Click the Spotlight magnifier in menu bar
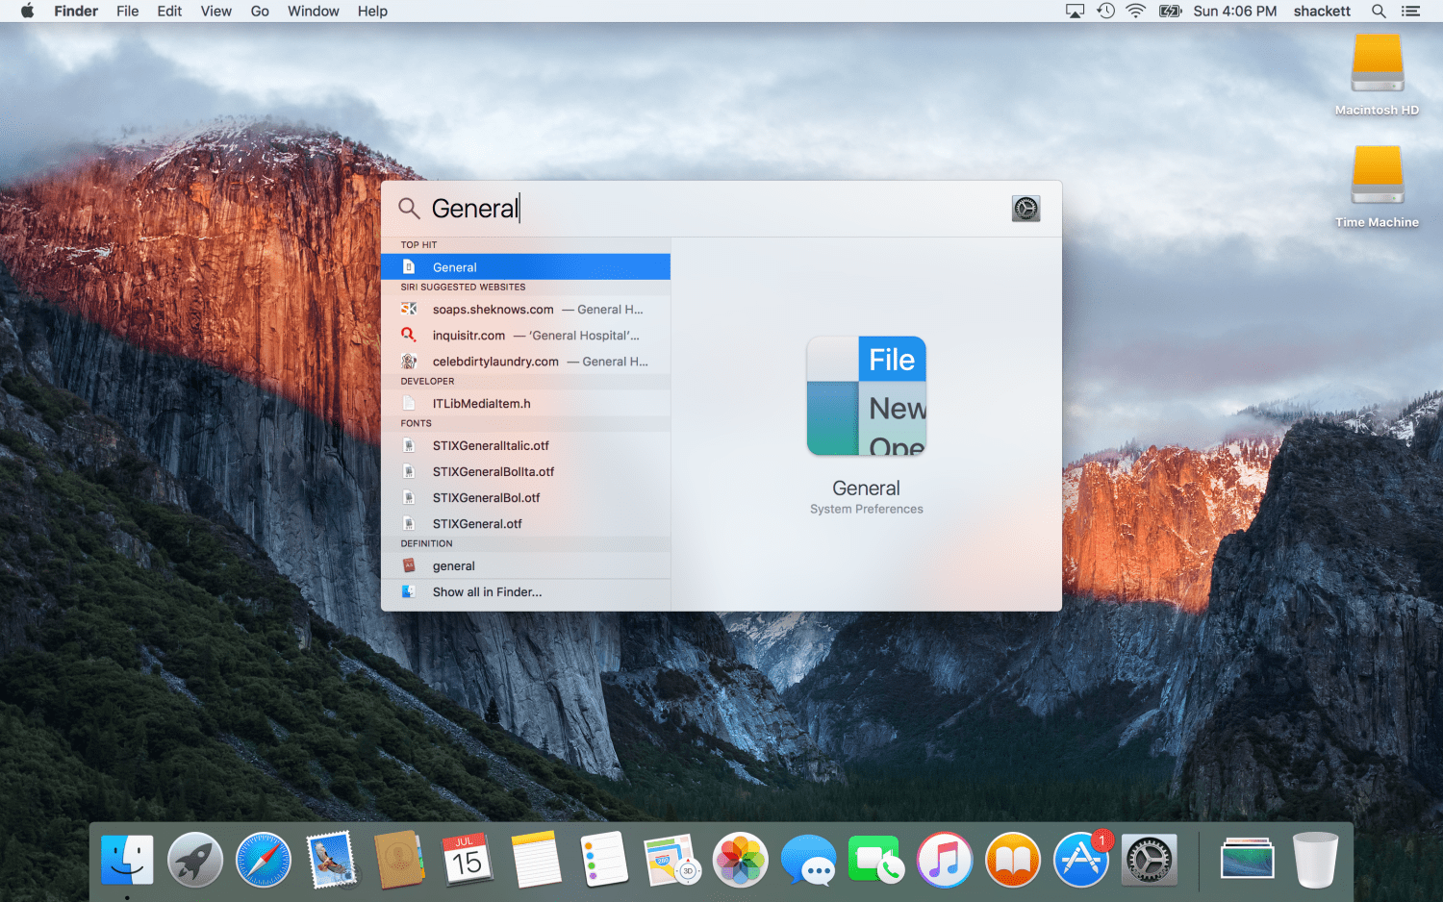 pyautogui.click(x=1379, y=11)
